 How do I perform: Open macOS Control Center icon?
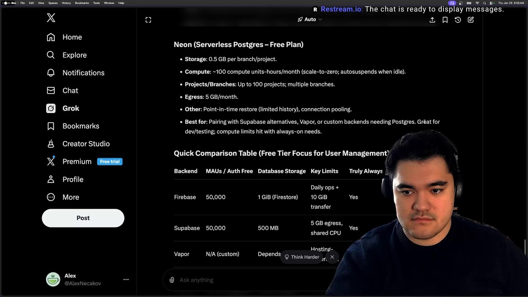click(492, 3)
